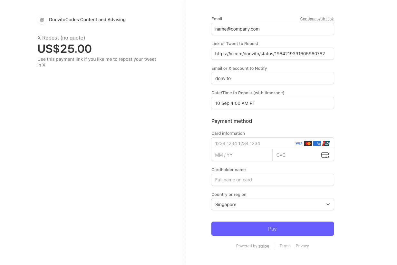Open Continue with Link option
397x265 pixels.
[x=317, y=19]
